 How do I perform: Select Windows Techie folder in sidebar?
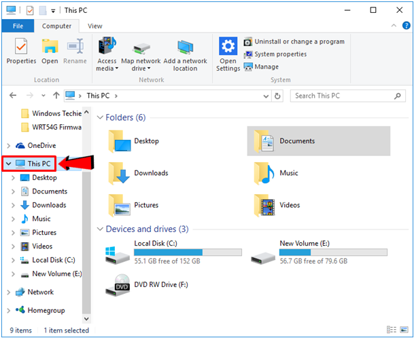[x=51, y=113]
